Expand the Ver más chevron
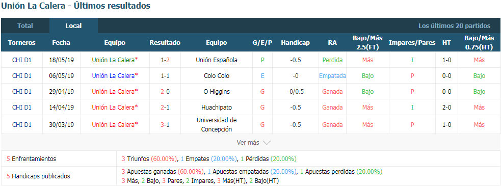501x186 pixels. coord(267,143)
